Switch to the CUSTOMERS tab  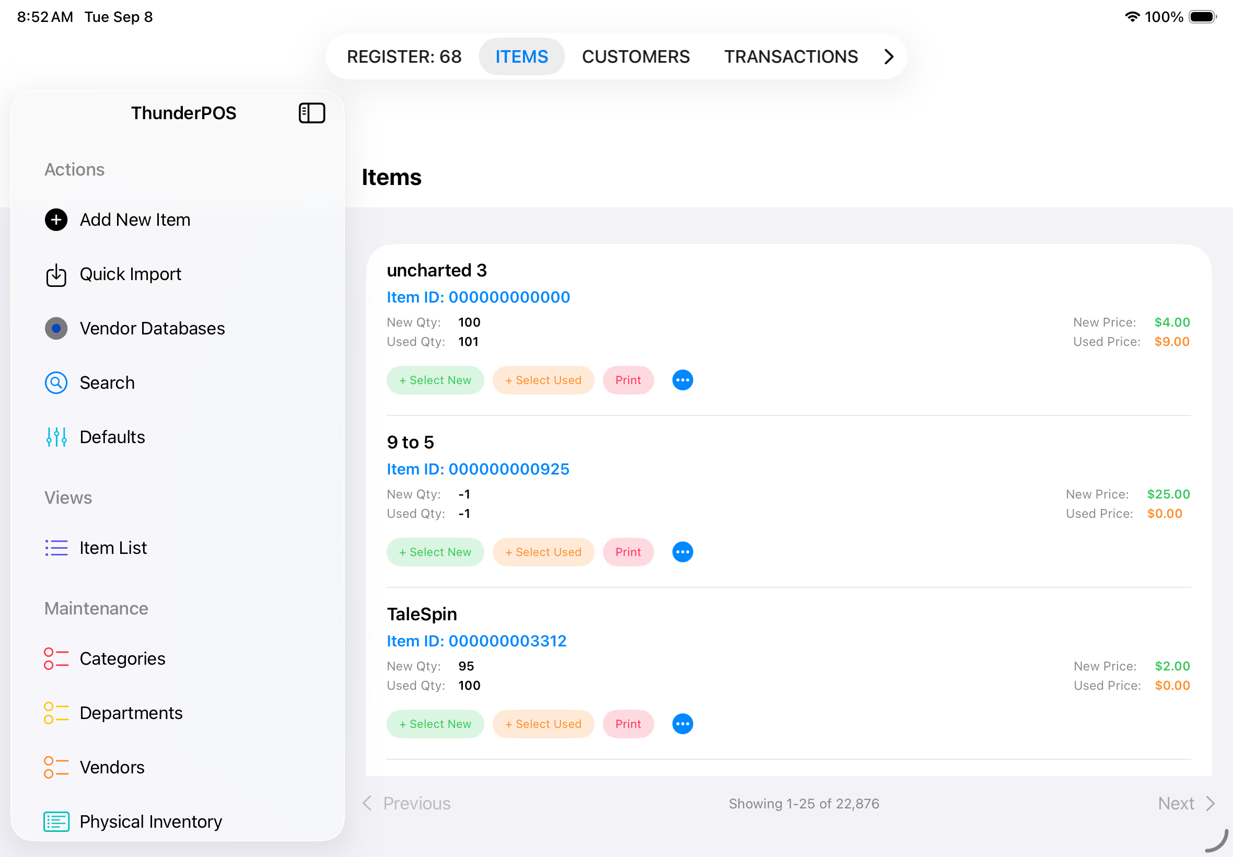[x=635, y=56]
